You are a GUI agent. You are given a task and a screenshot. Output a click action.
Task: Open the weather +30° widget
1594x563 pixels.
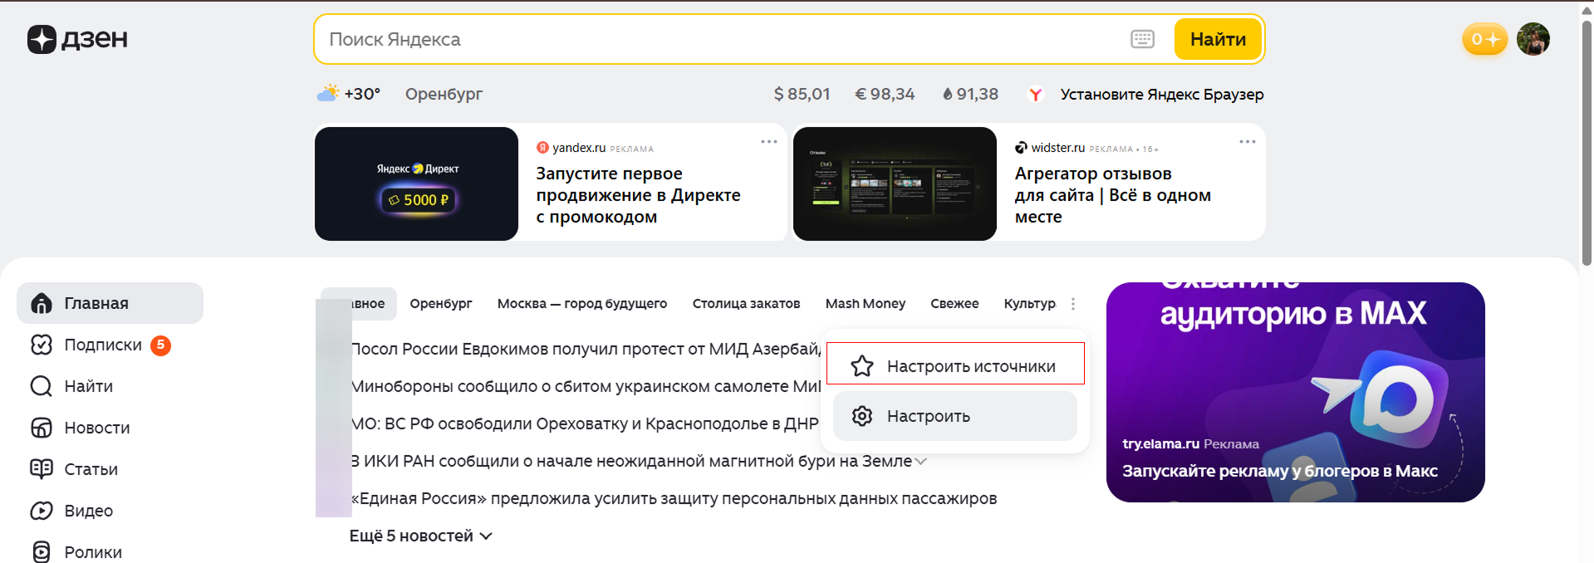click(349, 94)
